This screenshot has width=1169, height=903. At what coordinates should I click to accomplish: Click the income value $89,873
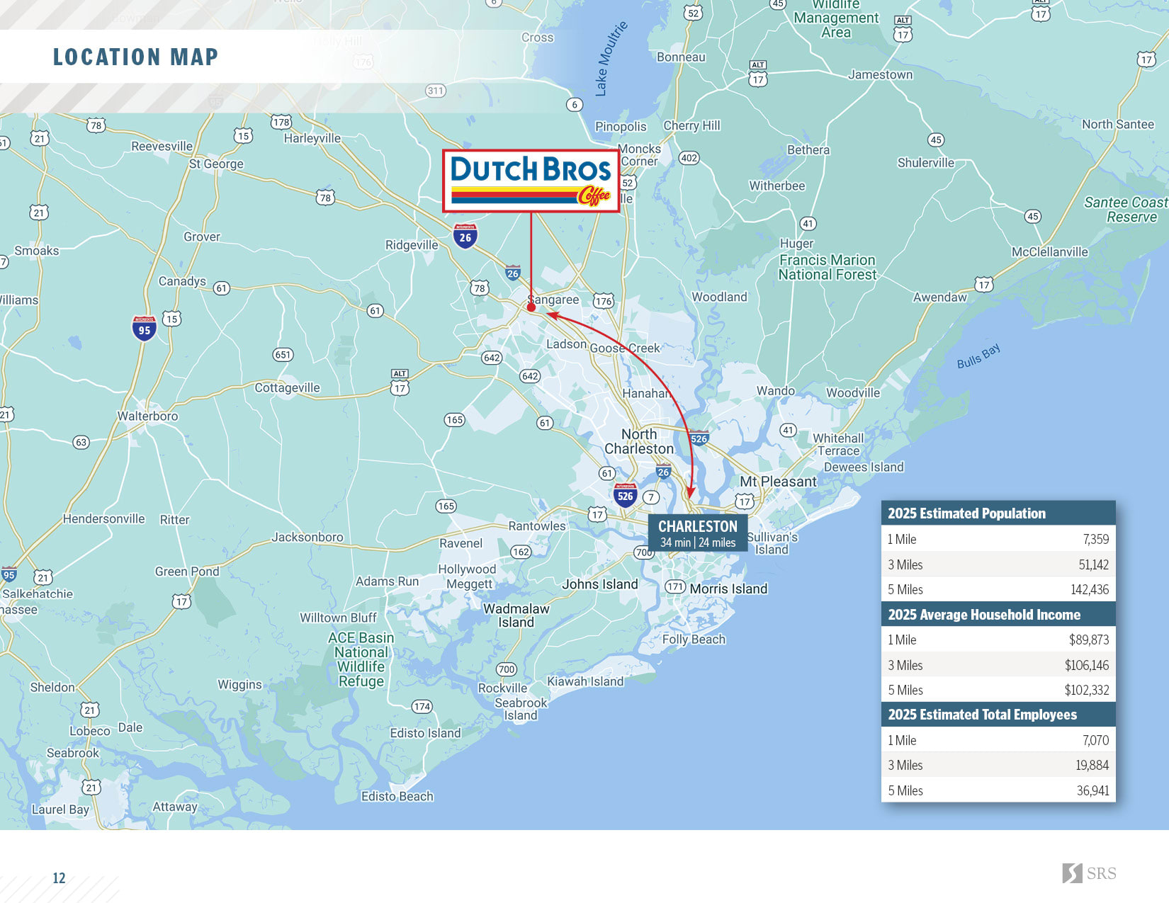(x=1089, y=640)
